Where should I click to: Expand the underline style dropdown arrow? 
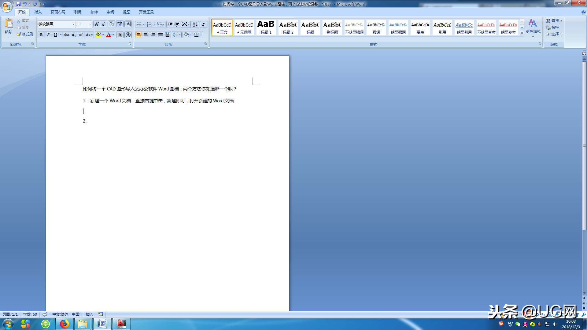(x=61, y=35)
